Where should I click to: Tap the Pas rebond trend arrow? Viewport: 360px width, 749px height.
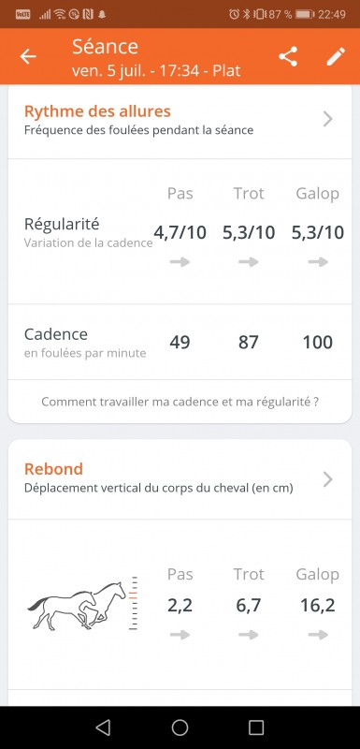pyautogui.click(x=180, y=635)
